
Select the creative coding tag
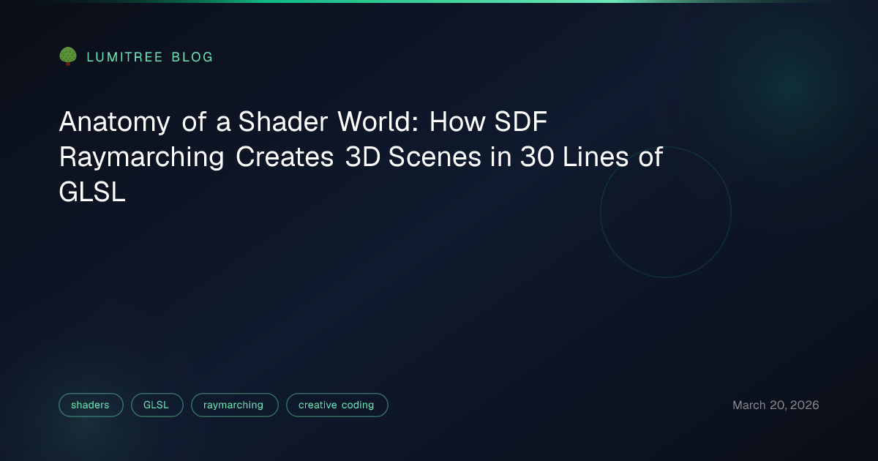click(337, 405)
